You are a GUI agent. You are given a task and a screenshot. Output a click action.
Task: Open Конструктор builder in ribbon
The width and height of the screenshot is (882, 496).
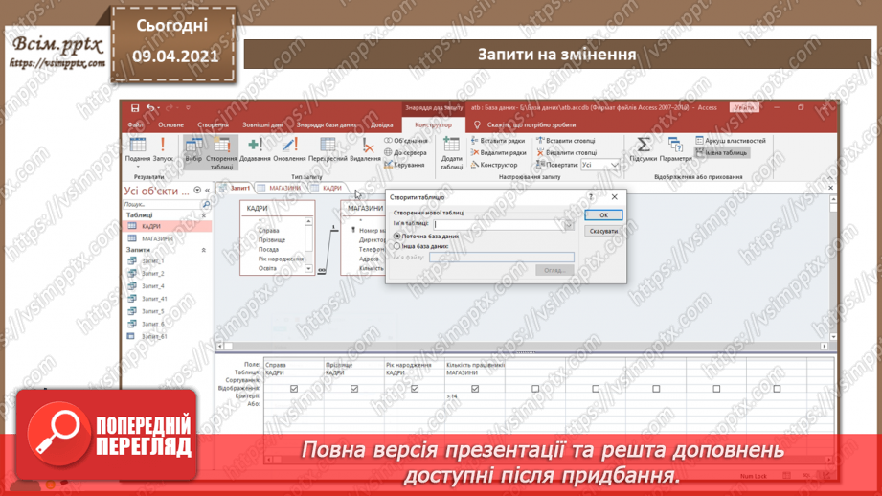pyautogui.click(x=494, y=165)
